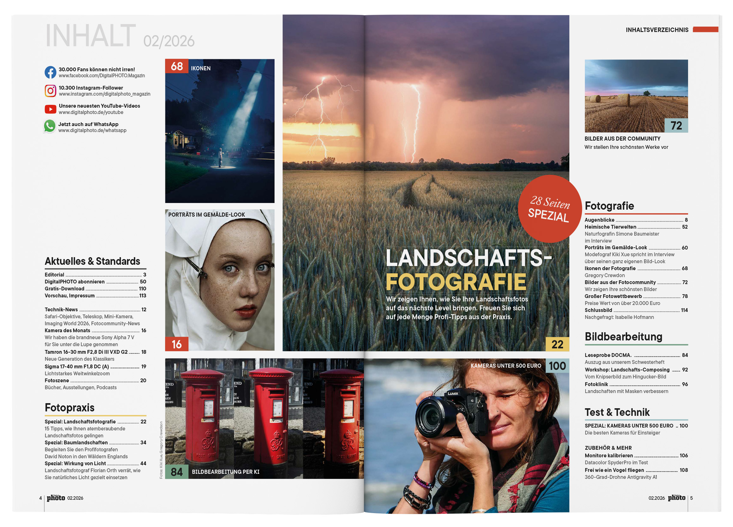Select the hay bales community photo

click(636, 96)
